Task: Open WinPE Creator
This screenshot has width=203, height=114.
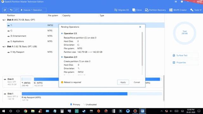Action: [178, 10]
